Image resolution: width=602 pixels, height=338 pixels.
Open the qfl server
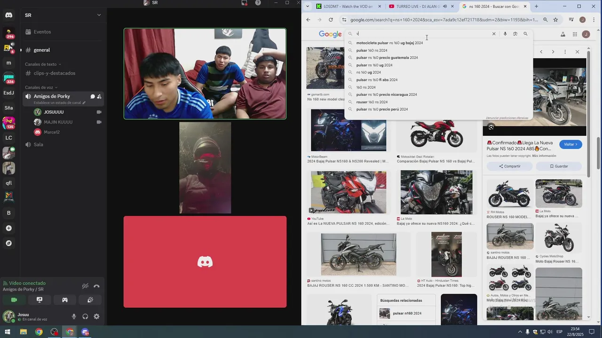point(8,183)
